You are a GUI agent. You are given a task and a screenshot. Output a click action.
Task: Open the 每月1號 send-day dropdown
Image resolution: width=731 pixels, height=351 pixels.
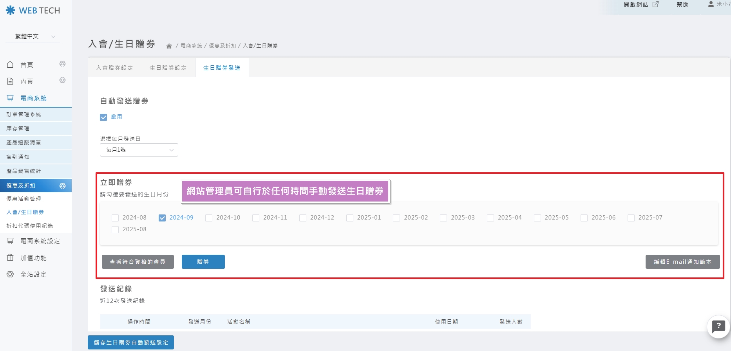[x=139, y=150]
